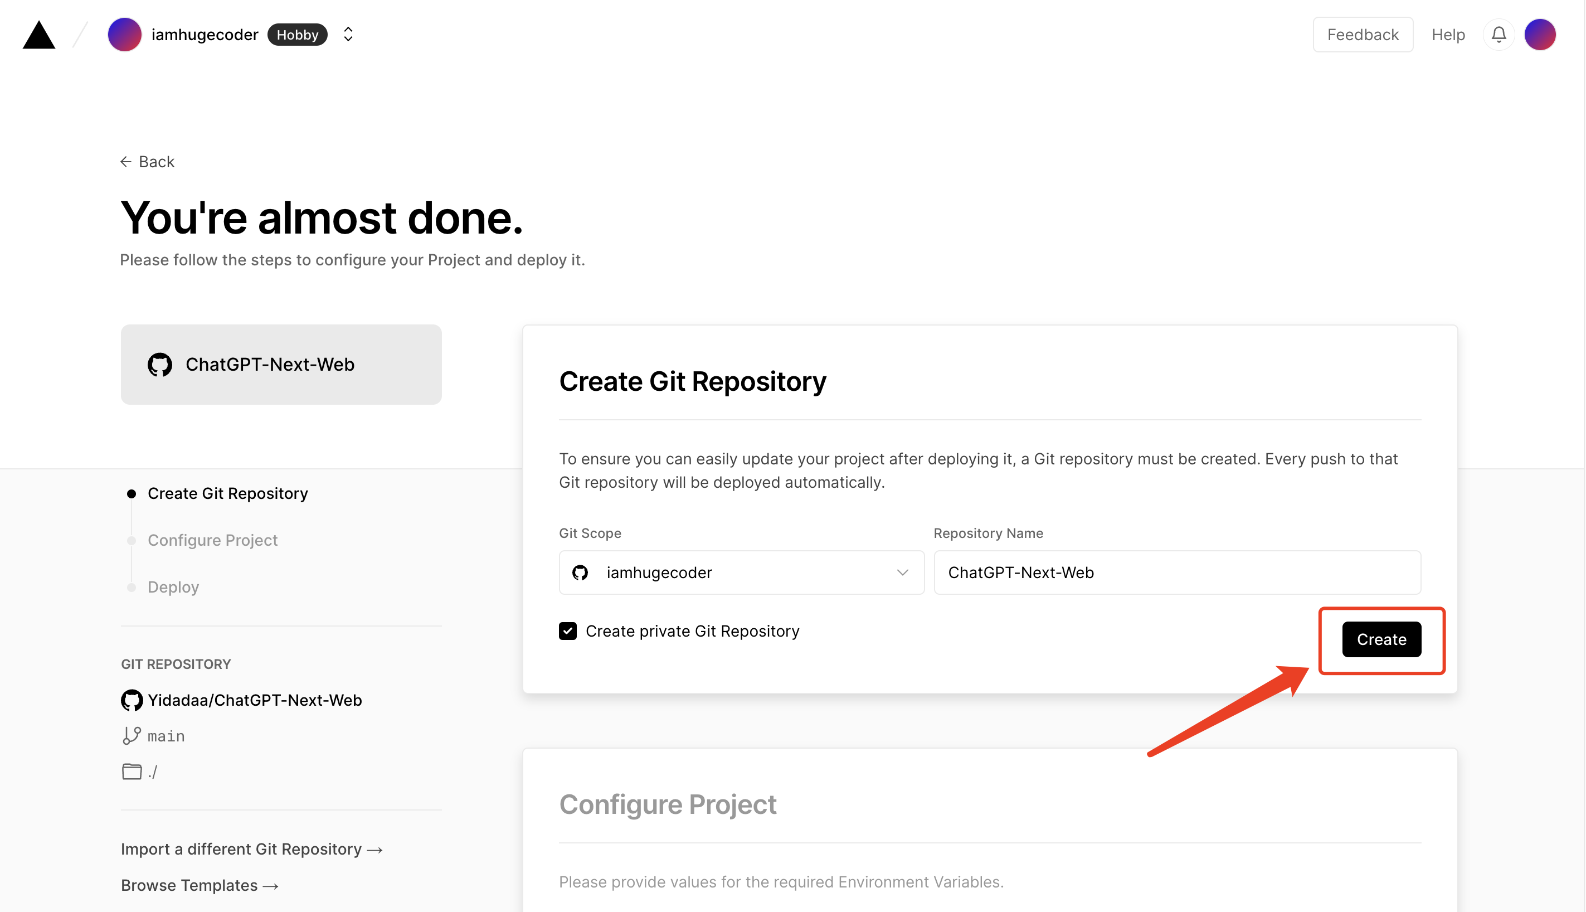Go Back to the previous page
The height and width of the screenshot is (912, 1586).
click(147, 162)
